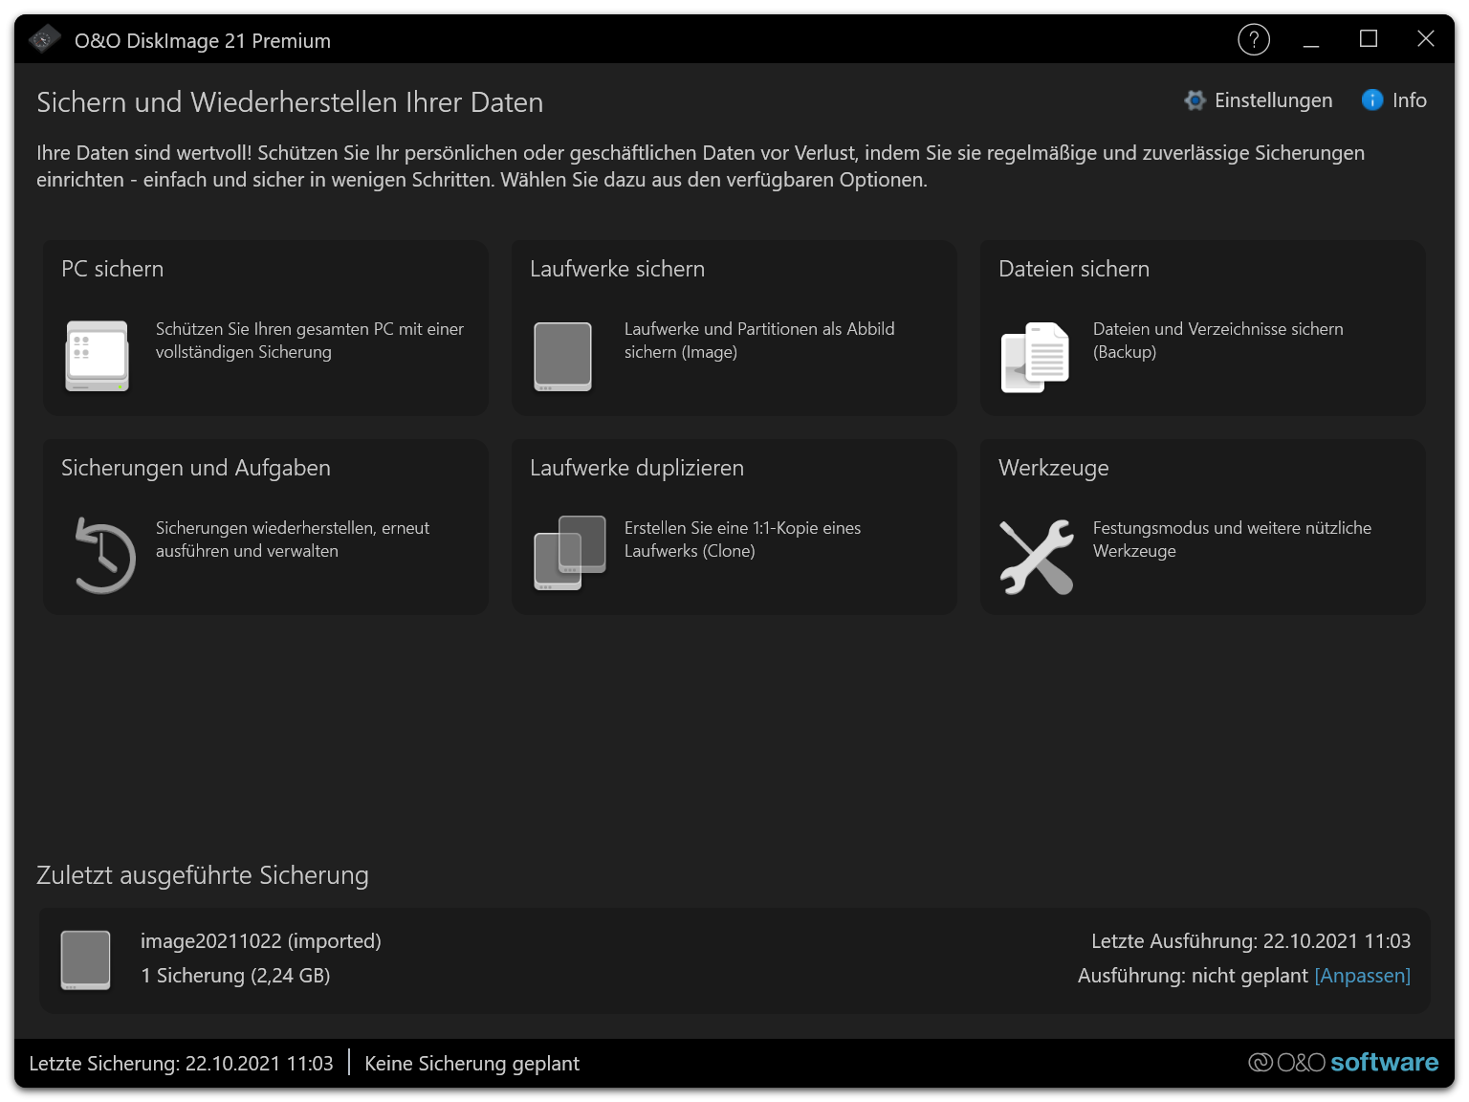The height and width of the screenshot is (1102, 1469).
Task: Open the Sicherungen und Aufgaben heading
Action: (x=196, y=468)
